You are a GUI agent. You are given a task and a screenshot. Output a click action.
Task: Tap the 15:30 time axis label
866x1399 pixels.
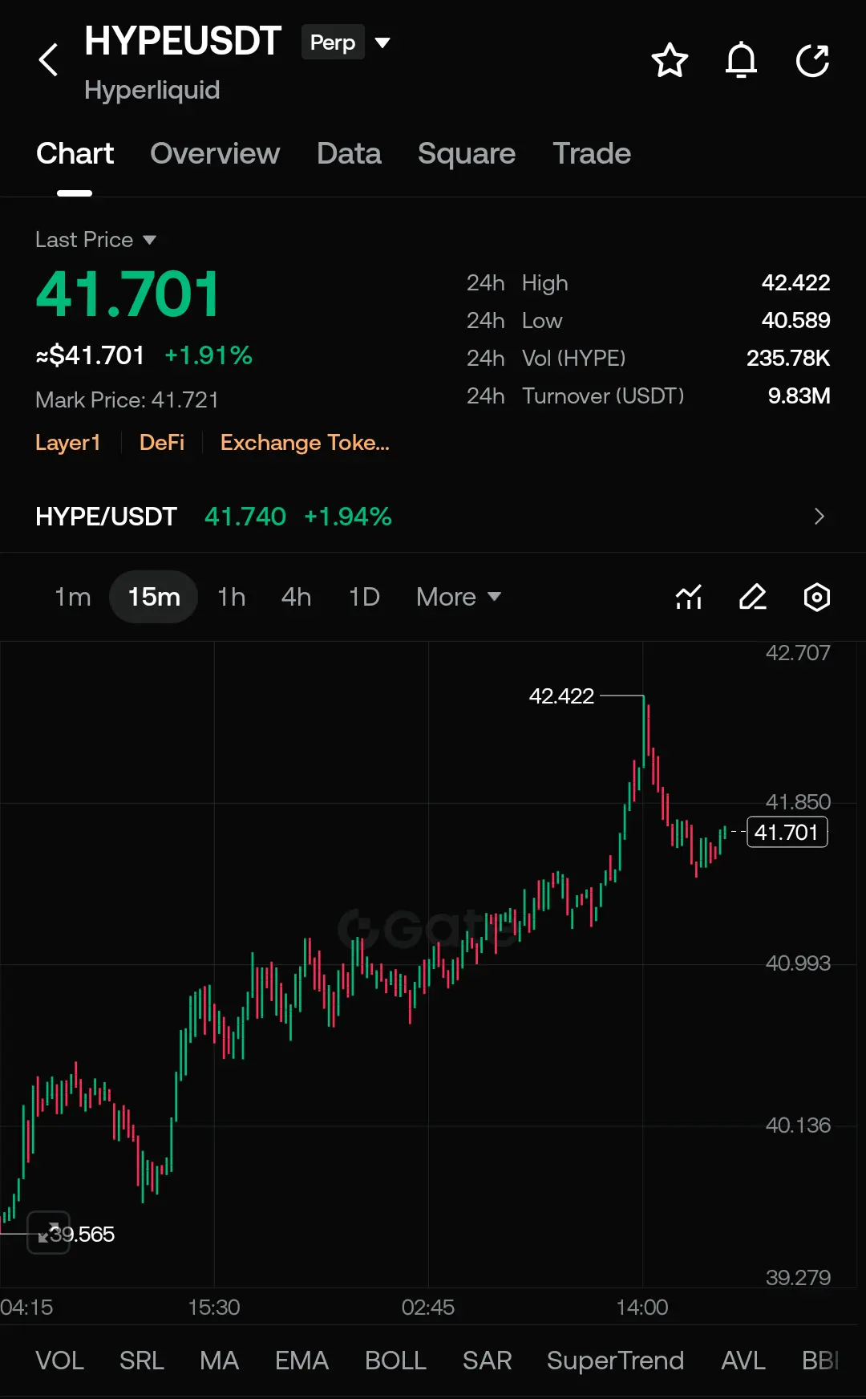coord(214,1307)
